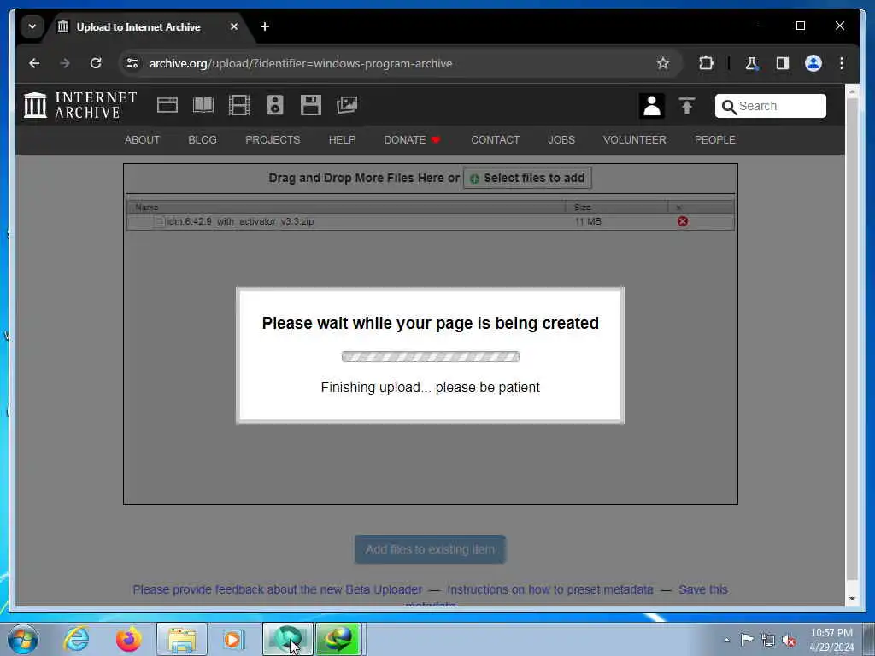This screenshot has height=656, width=875.
Task: Open the Web (Wayback) section icon
Action: click(x=167, y=105)
